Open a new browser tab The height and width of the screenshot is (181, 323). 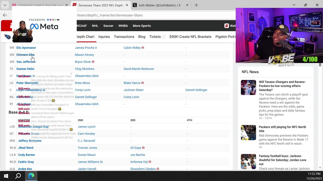pos(196,5)
